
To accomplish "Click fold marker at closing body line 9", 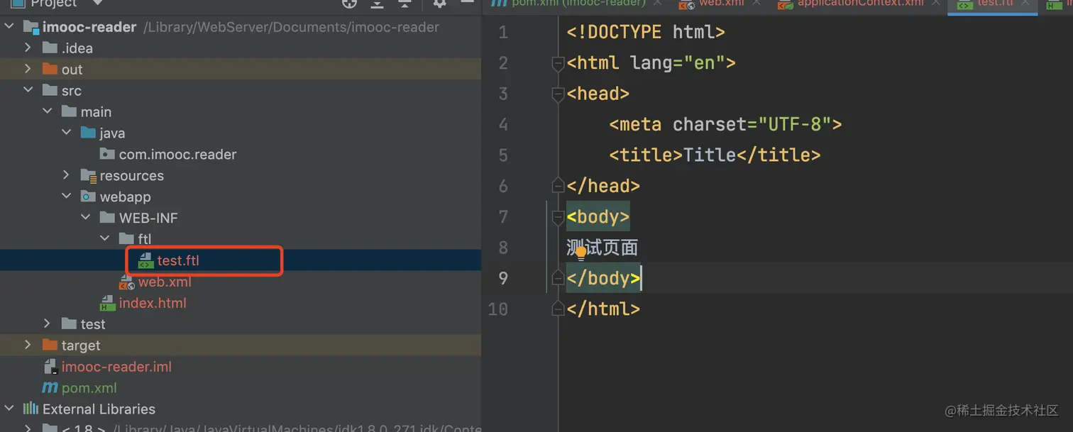I will click(x=558, y=278).
